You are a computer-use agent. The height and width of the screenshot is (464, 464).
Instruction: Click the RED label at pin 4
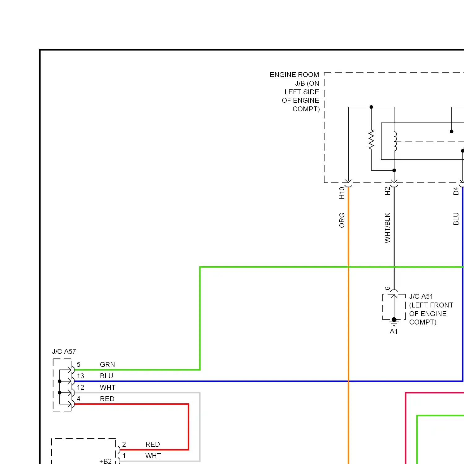pos(107,399)
